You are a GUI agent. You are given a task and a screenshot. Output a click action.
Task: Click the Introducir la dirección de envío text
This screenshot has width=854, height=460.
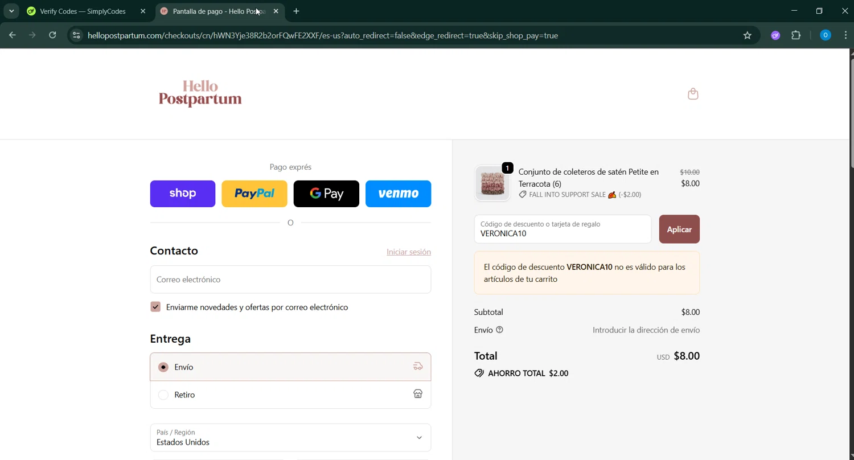pyautogui.click(x=646, y=330)
